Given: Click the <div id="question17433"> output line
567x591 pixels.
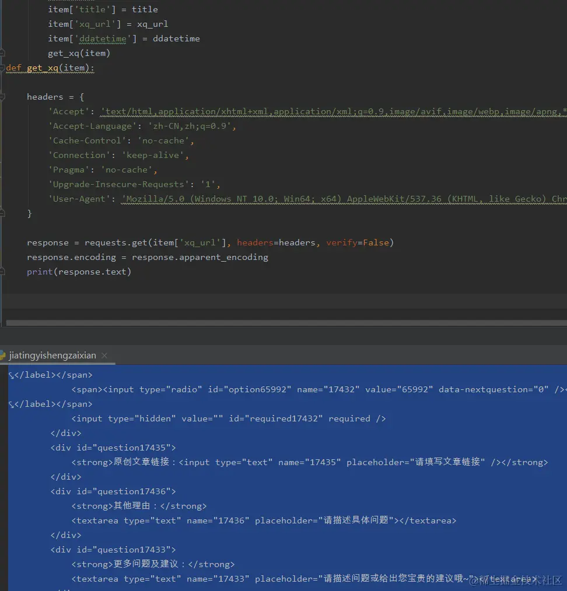Looking at the screenshot, I should 113,550.
